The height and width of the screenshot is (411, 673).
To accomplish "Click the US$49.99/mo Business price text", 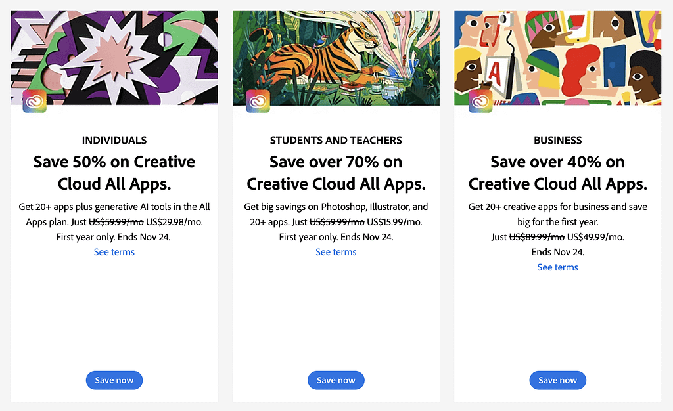I will 595,237.
